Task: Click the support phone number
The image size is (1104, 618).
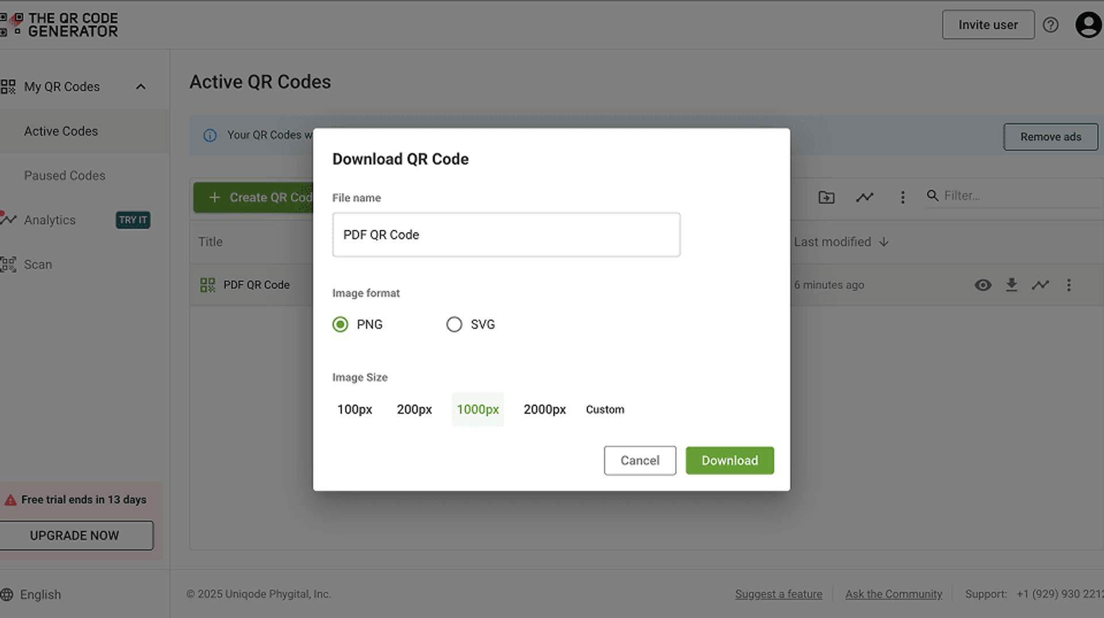Action: (x=1060, y=594)
